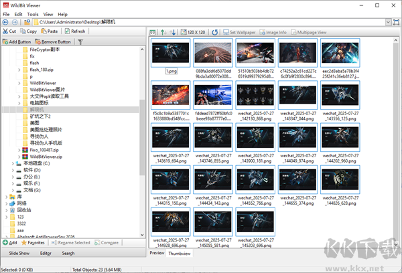Open the Edit menu
402x273 pixels.
tap(19, 14)
